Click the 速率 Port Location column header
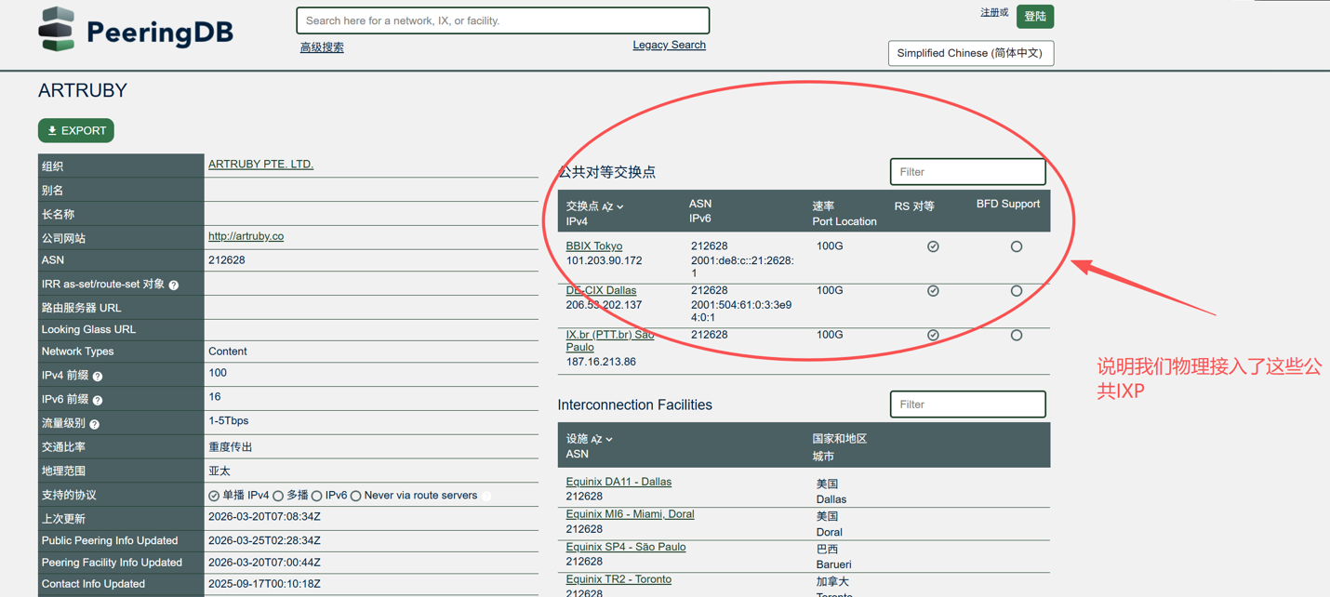 point(845,214)
